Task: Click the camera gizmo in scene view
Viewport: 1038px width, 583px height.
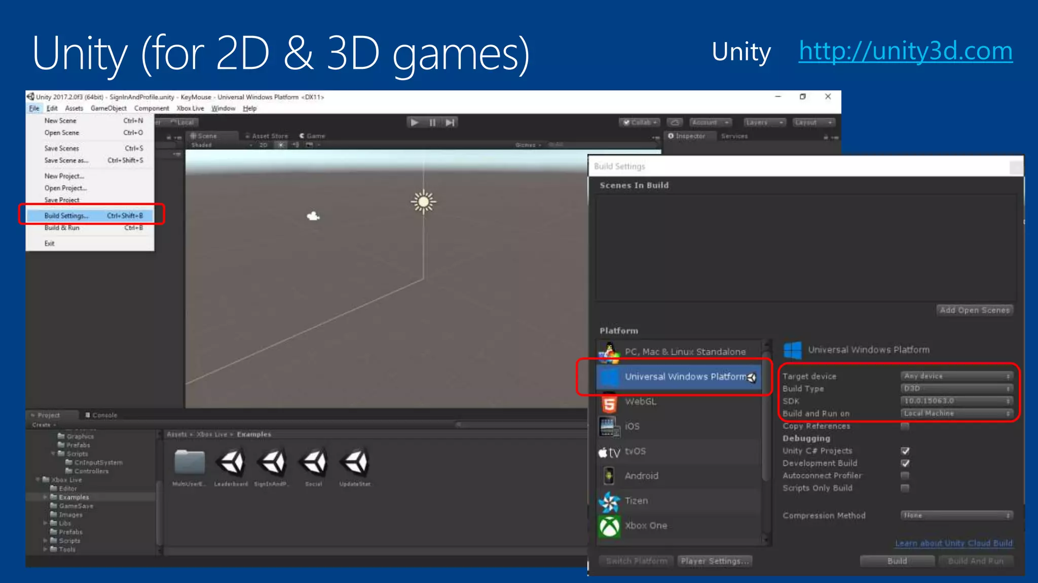Action: 313,216
